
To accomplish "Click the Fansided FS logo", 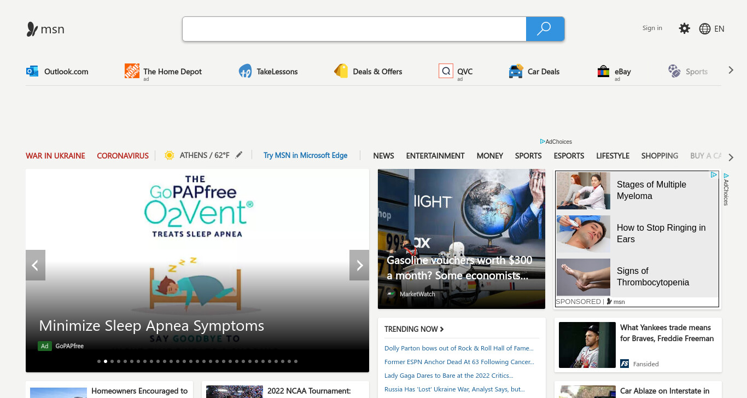I will pyautogui.click(x=625, y=364).
